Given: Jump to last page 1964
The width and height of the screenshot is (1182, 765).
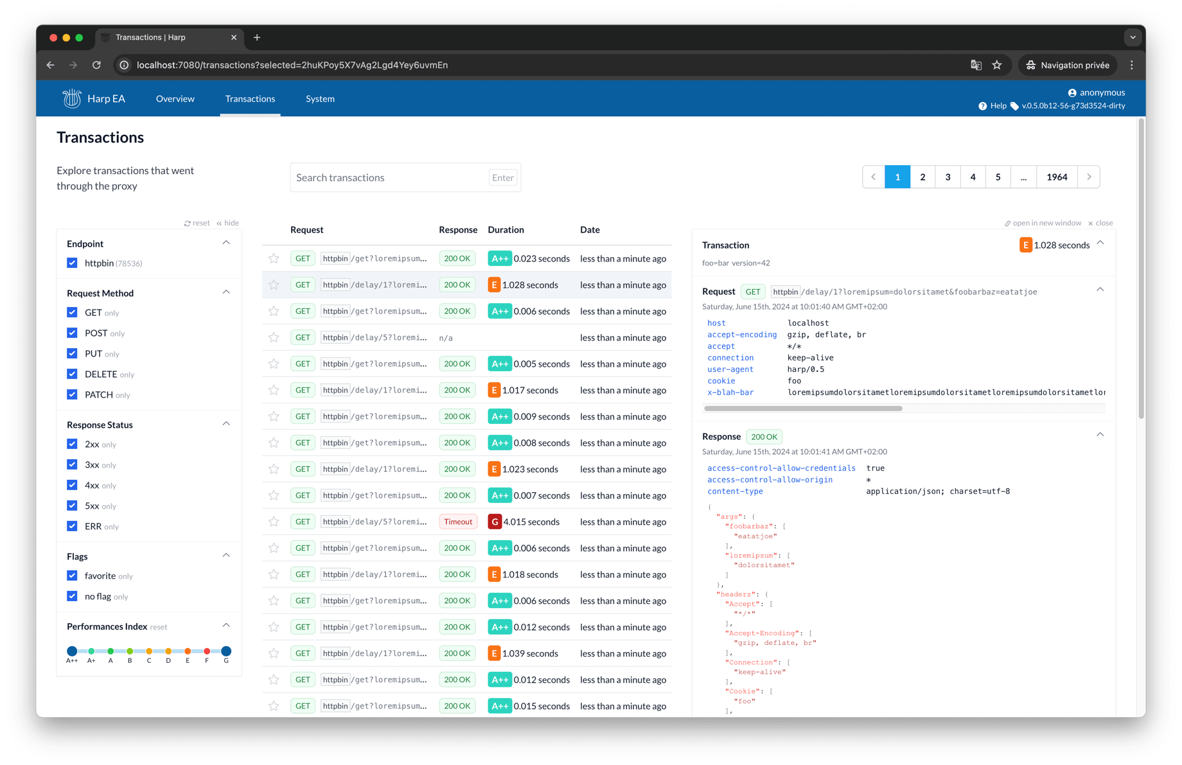Looking at the screenshot, I should coord(1057,177).
